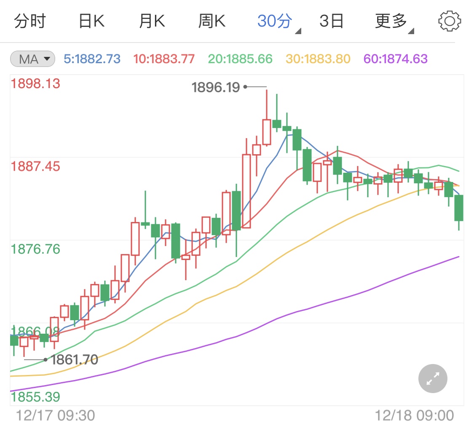
Task: Click the purple MA60 value 1874.63
Action: point(395,59)
